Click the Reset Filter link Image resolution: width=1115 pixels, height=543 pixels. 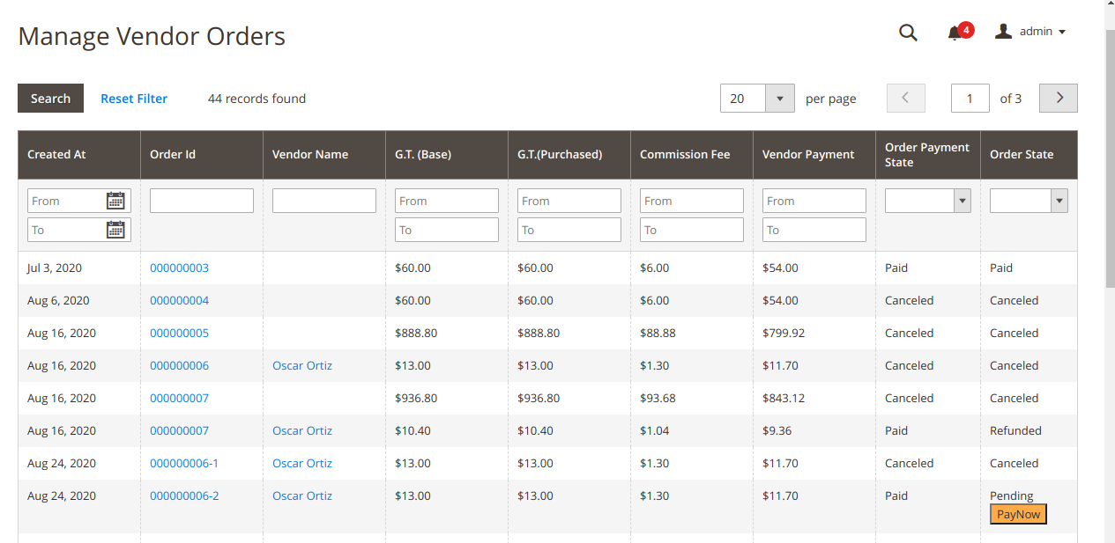pyautogui.click(x=134, y=99)
